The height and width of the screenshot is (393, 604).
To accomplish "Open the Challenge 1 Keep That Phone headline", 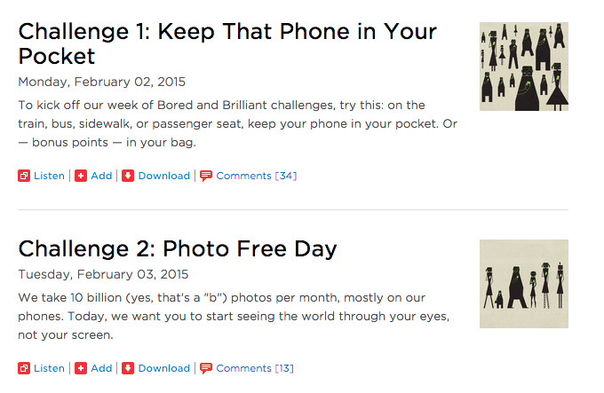I will 227,43.
